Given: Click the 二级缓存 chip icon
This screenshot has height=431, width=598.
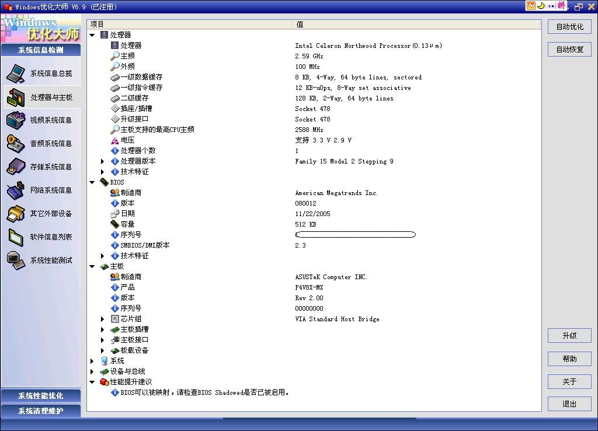Looking at the screenshot, I should pos(115,98).
